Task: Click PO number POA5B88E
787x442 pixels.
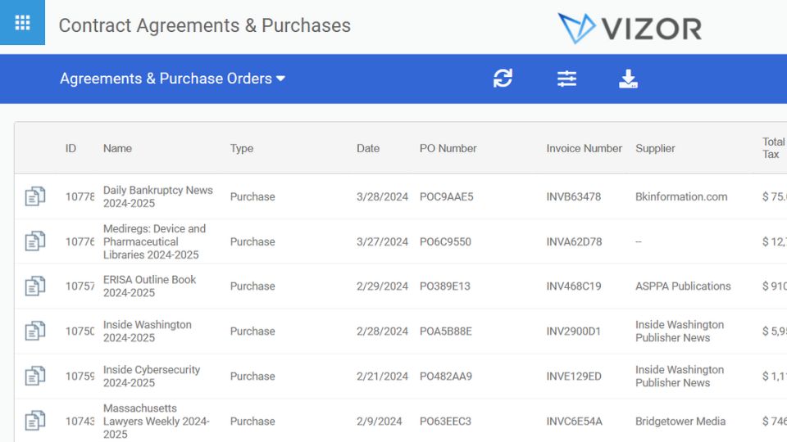Action: [x=446, y=331]
